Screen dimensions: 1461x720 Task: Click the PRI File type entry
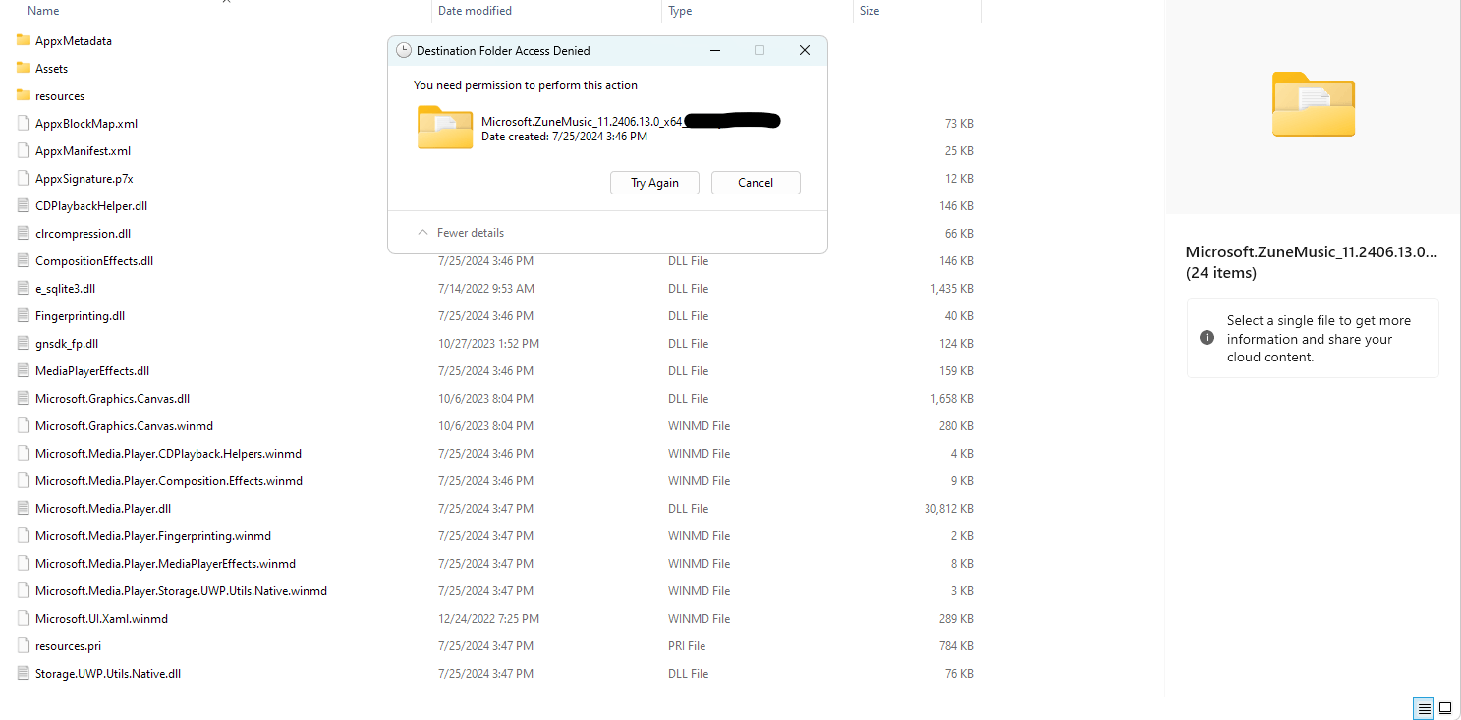click(687, 646)
